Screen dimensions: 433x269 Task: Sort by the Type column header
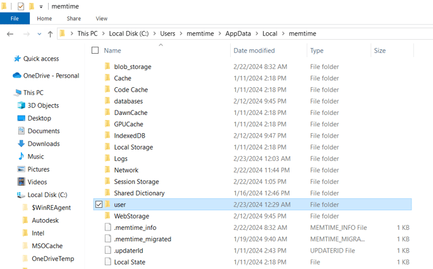317,51
